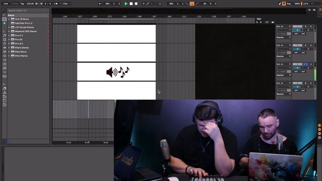The width and height of the screenshot is (322, 181).
Task: Click the Tap tempo button
Action: (22, 4)
